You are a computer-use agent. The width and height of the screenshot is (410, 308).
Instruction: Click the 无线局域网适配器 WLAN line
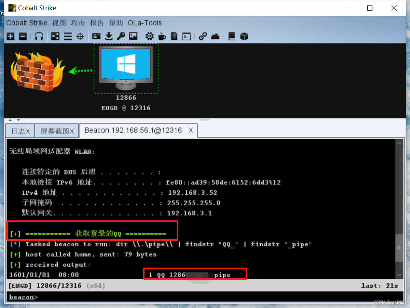pos(52,152)
